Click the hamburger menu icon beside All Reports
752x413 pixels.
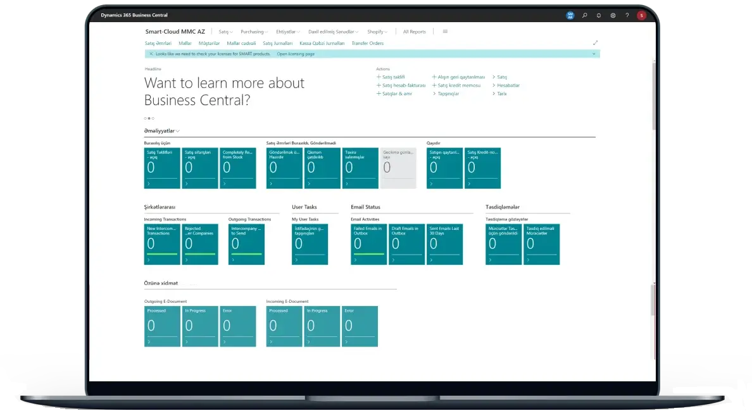(x=445, y=32)
